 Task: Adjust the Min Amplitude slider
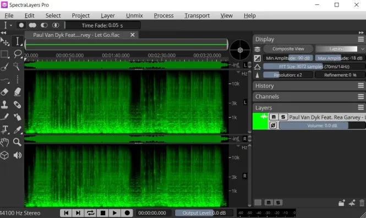click(288, 58)
